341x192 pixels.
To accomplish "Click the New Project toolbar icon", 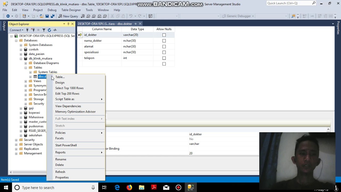I will (x=24, y=16).
